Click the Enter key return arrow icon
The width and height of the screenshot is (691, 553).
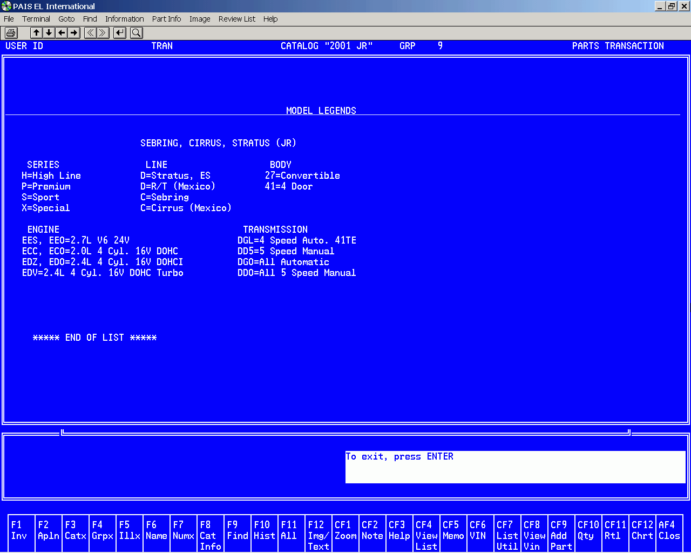(120, 33)
